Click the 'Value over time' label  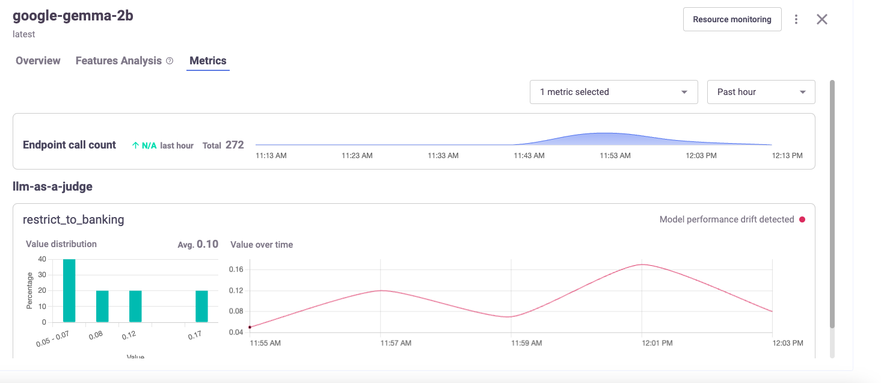262,245
